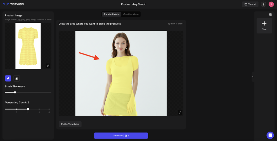Set generating count to 1
The width and height of the screenshot is (277, 141).
pos(17,109)
